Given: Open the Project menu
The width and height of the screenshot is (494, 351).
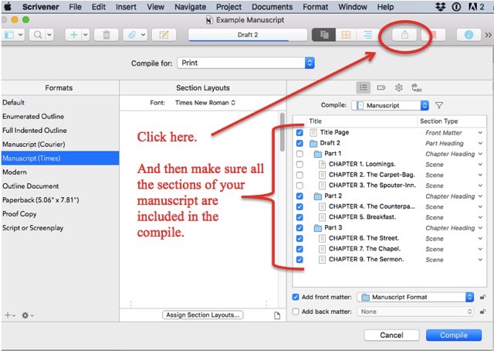Looking at the screenshot, I should (x=228, y=7).
